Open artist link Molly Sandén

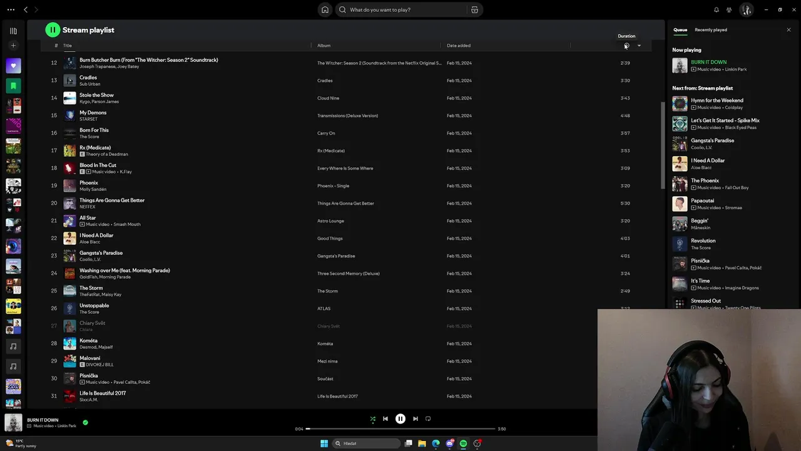[93, 189]
